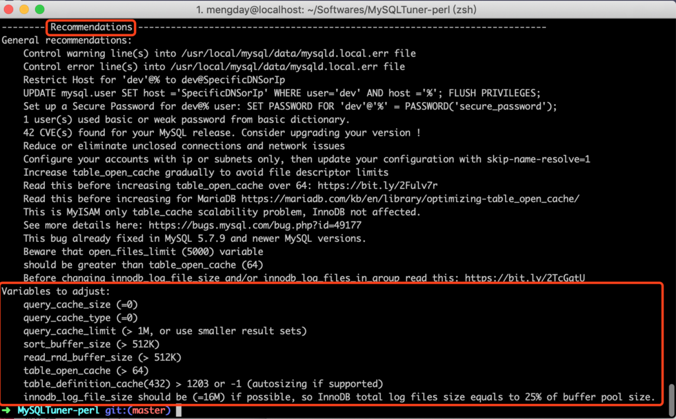Close the terminal window with red button
The height and width of the screenshot is (419, 676).
(8, 9)
